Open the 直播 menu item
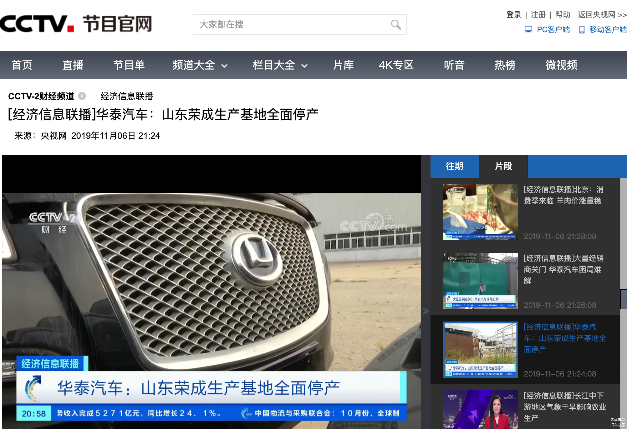This screenshot has width=627, height=429. pyautogui.click(x=73, y=65)
